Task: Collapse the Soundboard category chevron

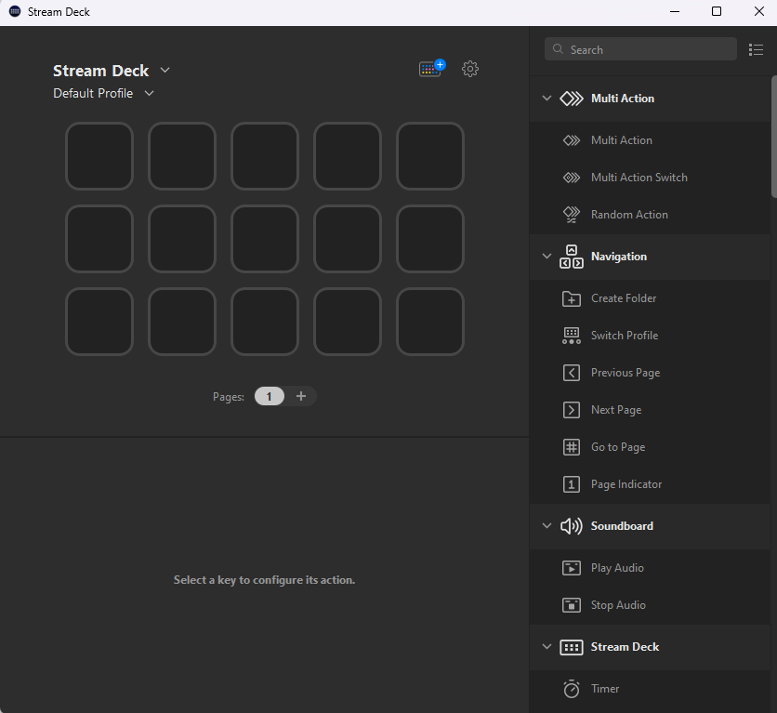Action: 547,526
